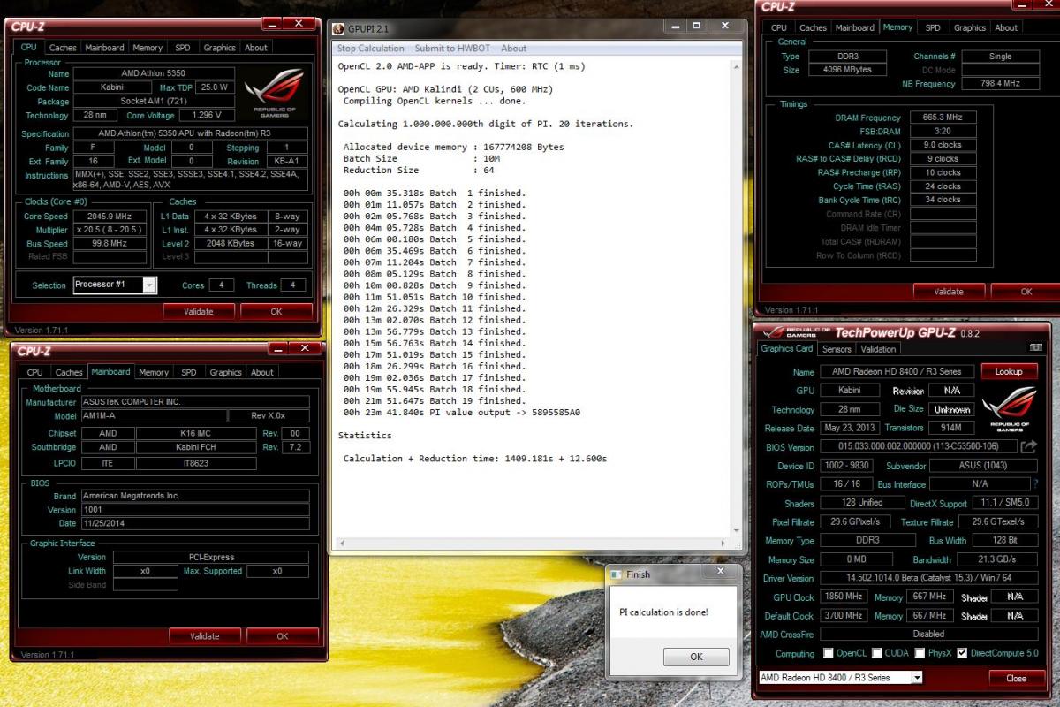Open the About menu in GPUPI
Screen dimensions: 1060x707
pos(513,49)
